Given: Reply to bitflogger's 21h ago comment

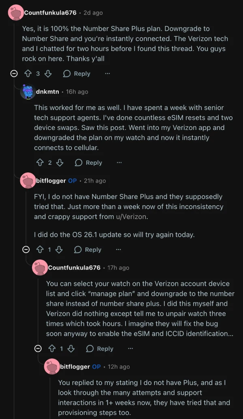Looking at the screenshot, I should pos(88,250).
